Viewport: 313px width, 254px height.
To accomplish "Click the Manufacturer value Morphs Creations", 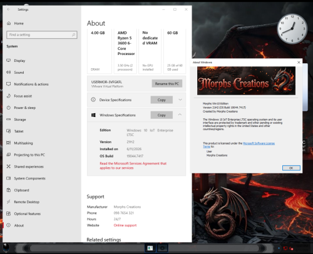I will pos(127,207).
